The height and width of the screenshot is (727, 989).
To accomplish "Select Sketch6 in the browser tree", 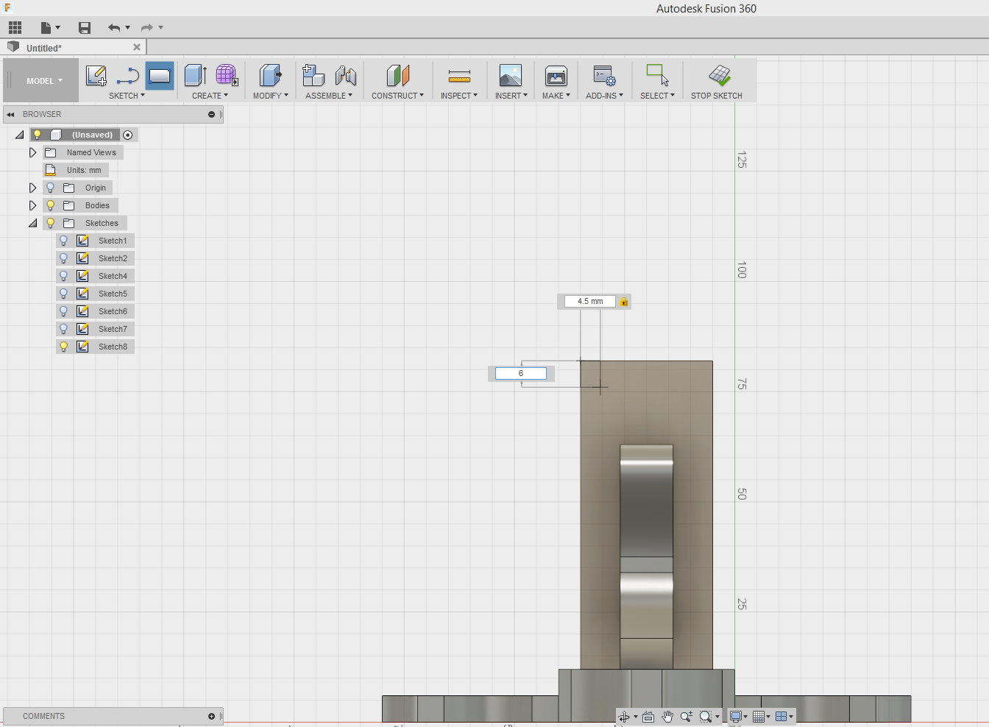I will click(113, 311).
